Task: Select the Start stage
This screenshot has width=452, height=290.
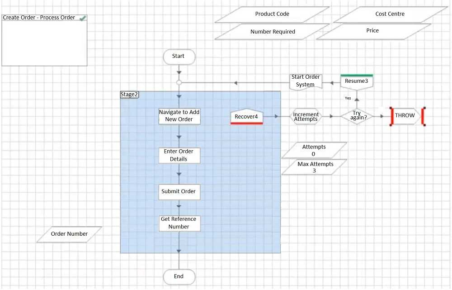Action: pyautogui.click(x=179, y=57)
